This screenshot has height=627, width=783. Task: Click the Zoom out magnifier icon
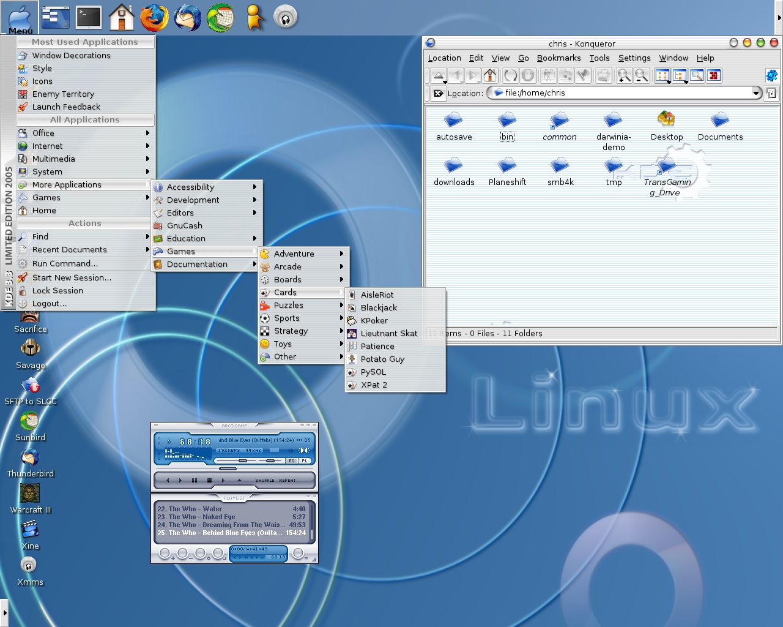pyautogui.click(x=641, y=75)
